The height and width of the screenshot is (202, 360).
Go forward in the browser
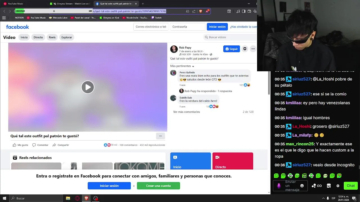pos(10,11)
